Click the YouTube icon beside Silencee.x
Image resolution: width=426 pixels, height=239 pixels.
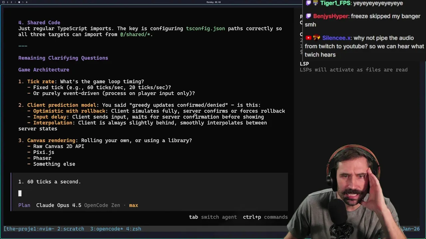point(308,38)
